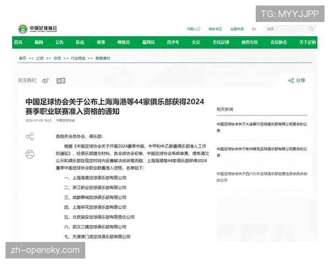Open the 全民足球 nav menu
The image size is (330, 264).
221,42
